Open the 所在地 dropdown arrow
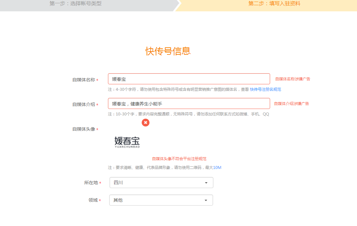This screenshot has width=357, height=226. click(x=206, y=183)
